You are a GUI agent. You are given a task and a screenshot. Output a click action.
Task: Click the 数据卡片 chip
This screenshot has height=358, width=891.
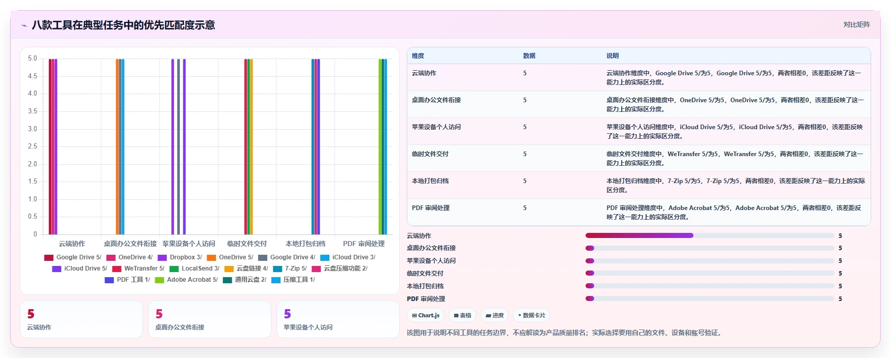pos(532,315)
